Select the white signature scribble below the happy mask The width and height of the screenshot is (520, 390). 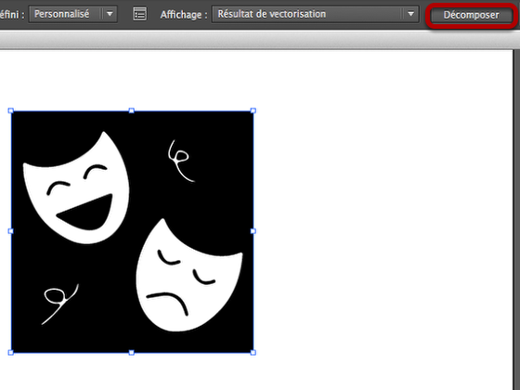pyautogui.click(x=59, y=304)
